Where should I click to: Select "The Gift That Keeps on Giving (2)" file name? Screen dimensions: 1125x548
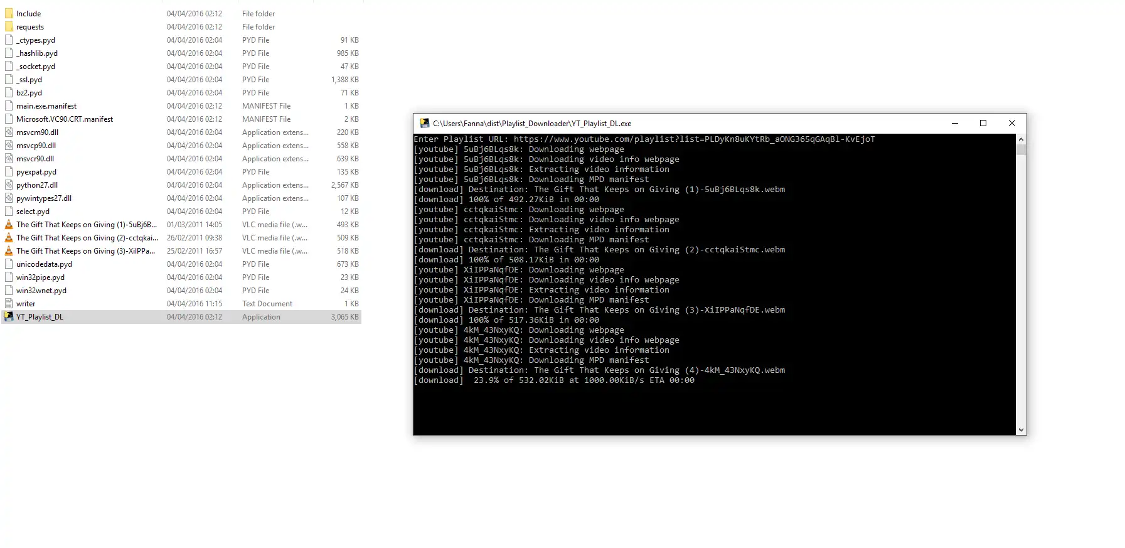click(87, 238)
